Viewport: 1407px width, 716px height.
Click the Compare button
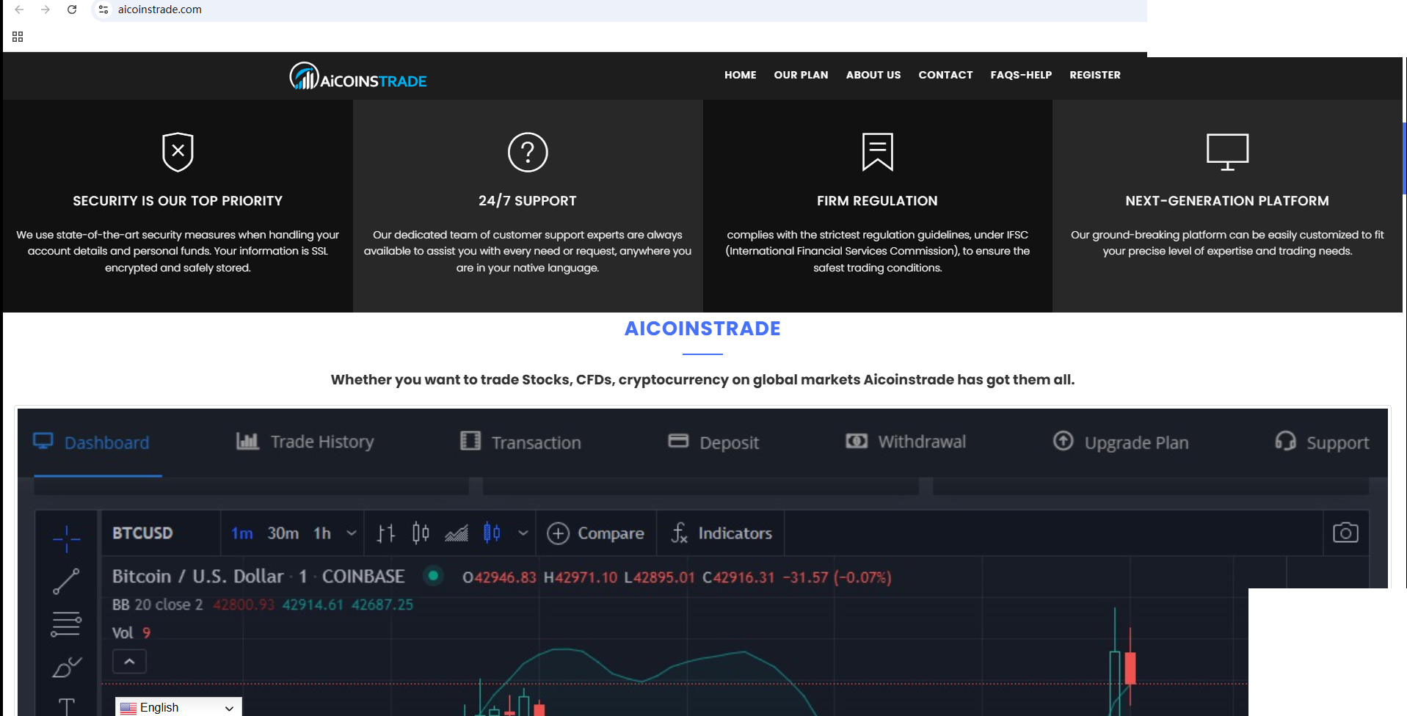[596, 533]
